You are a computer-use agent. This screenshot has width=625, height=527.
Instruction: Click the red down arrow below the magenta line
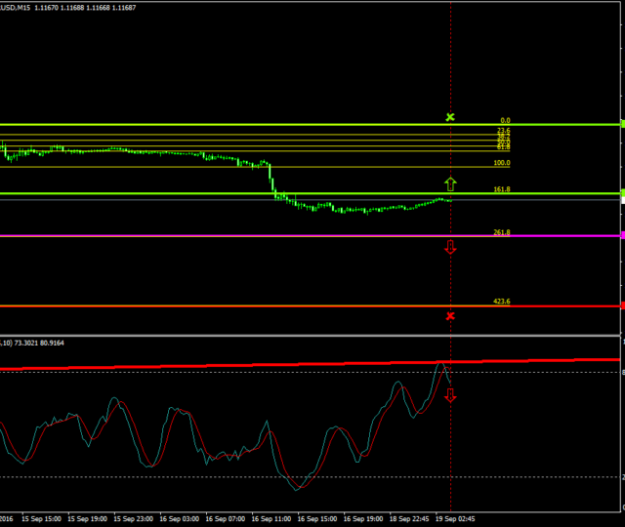[450, 248]
